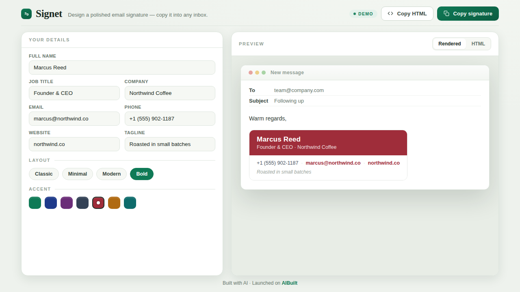This screenshot has height=292, width=520.
Task: Select the Classic layout
Action: (x=44, y=174)
